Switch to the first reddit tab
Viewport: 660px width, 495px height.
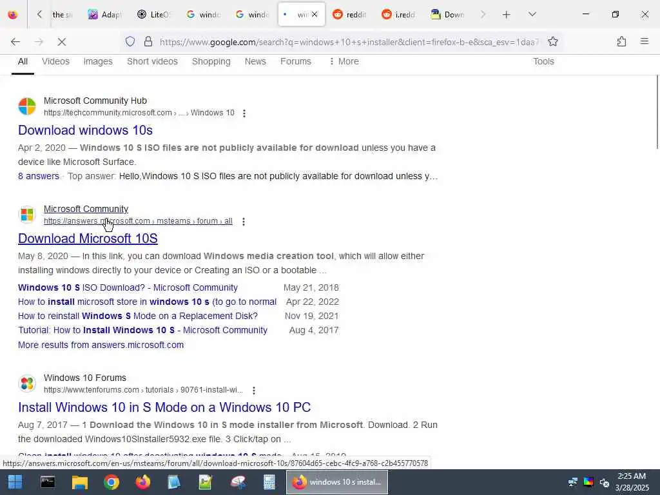(x=349, y=14)
